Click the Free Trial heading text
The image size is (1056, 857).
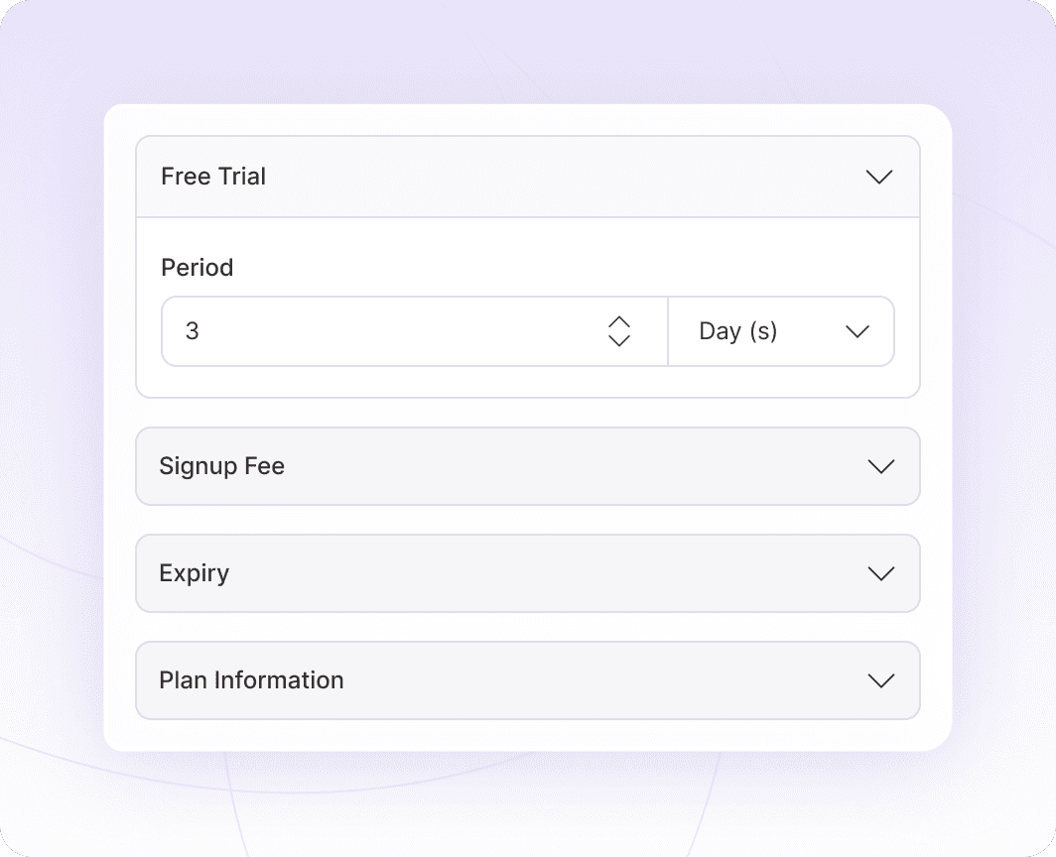(x=213, y=177)
